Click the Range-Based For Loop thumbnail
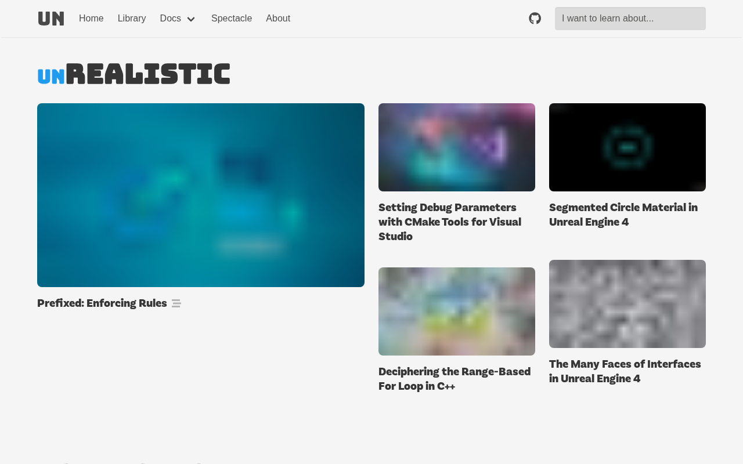 click(457, 311)
